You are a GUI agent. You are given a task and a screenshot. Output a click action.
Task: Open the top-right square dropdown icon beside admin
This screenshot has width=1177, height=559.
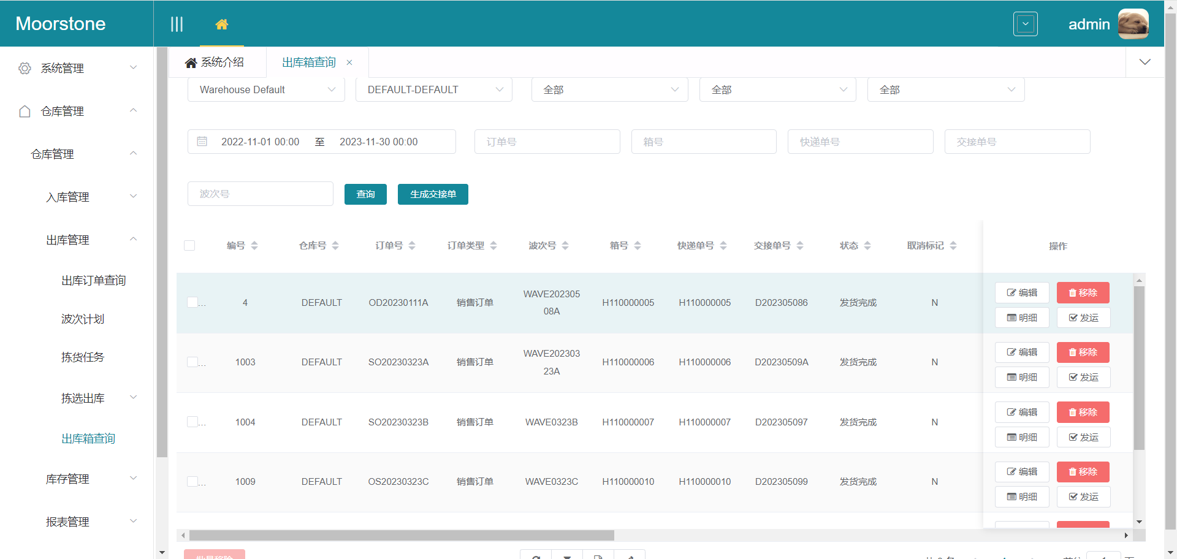coord(1025,25)
